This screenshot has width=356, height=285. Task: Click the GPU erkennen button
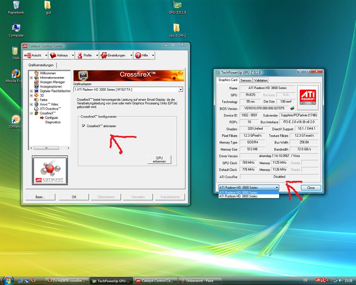[x=159, y=159]
